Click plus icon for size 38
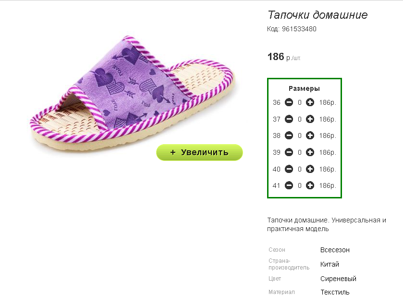The image size is (403, 307). click(310, 135)
